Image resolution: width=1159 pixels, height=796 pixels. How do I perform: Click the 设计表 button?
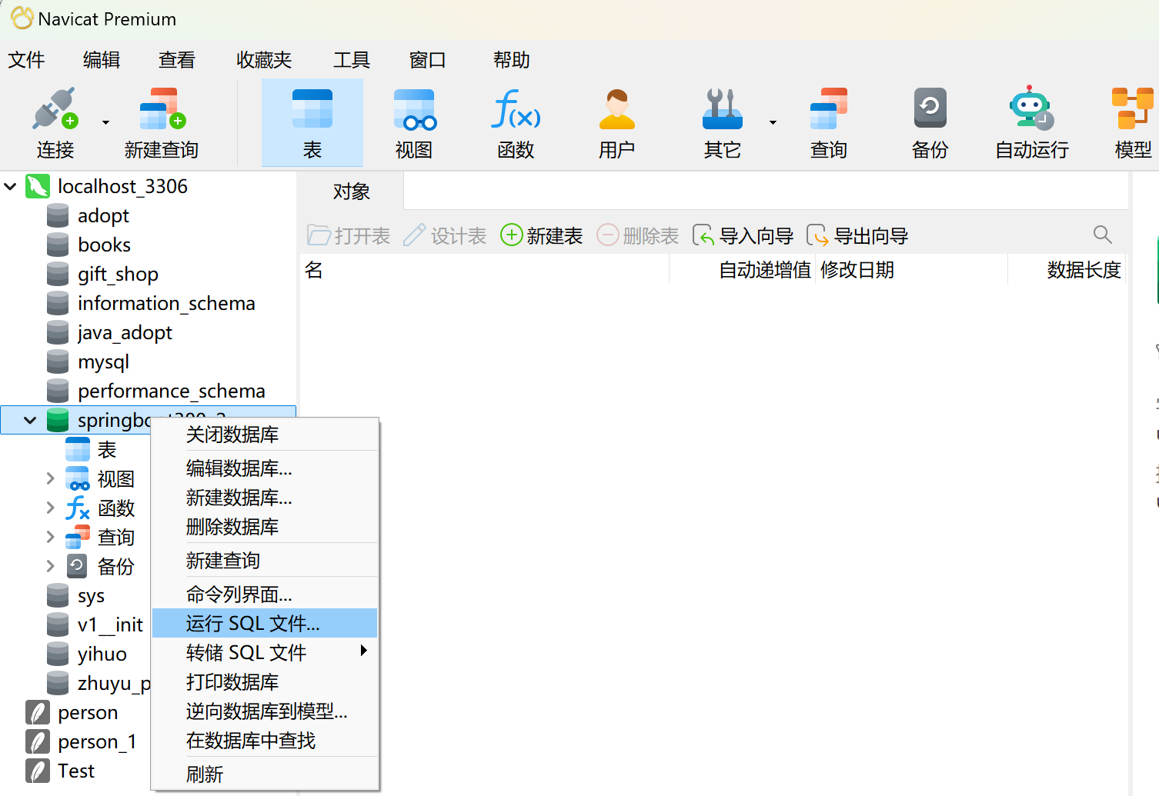click(x=445, y=235)
